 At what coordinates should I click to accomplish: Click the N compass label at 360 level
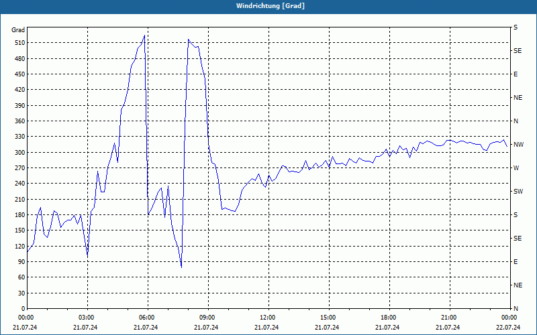click(x=516, y=121)
